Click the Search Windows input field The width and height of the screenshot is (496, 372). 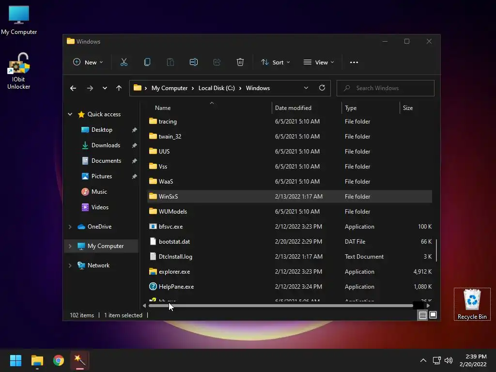coord(386,88)
